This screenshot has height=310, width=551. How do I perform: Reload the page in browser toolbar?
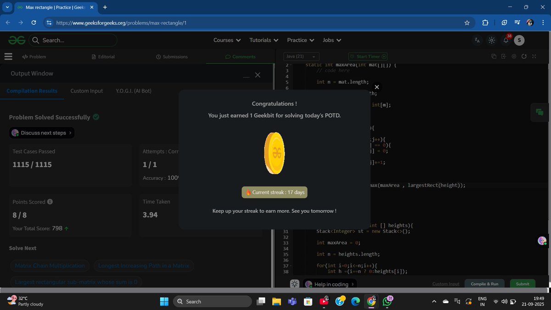(34, 23)
